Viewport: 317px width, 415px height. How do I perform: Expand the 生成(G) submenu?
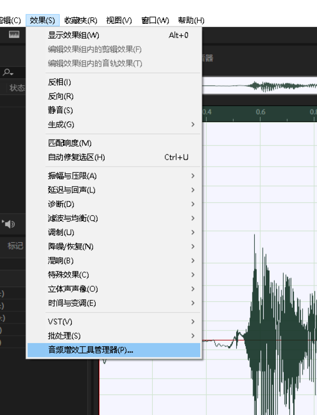61,125
